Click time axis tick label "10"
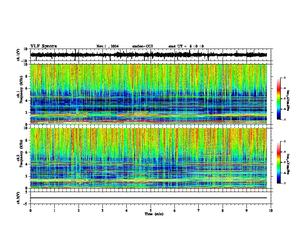This screenshot has height=236, width=305. coord(271,211)
